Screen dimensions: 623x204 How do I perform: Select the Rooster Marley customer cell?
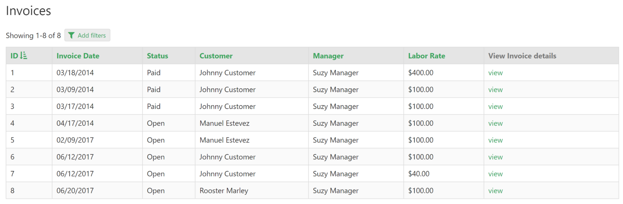[224, 191]
